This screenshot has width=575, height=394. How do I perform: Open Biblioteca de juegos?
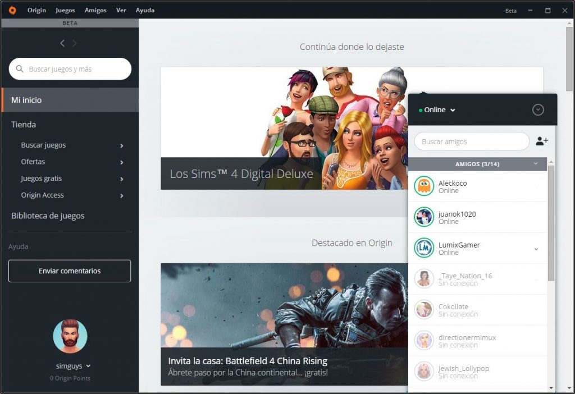(x=48, y=216)
